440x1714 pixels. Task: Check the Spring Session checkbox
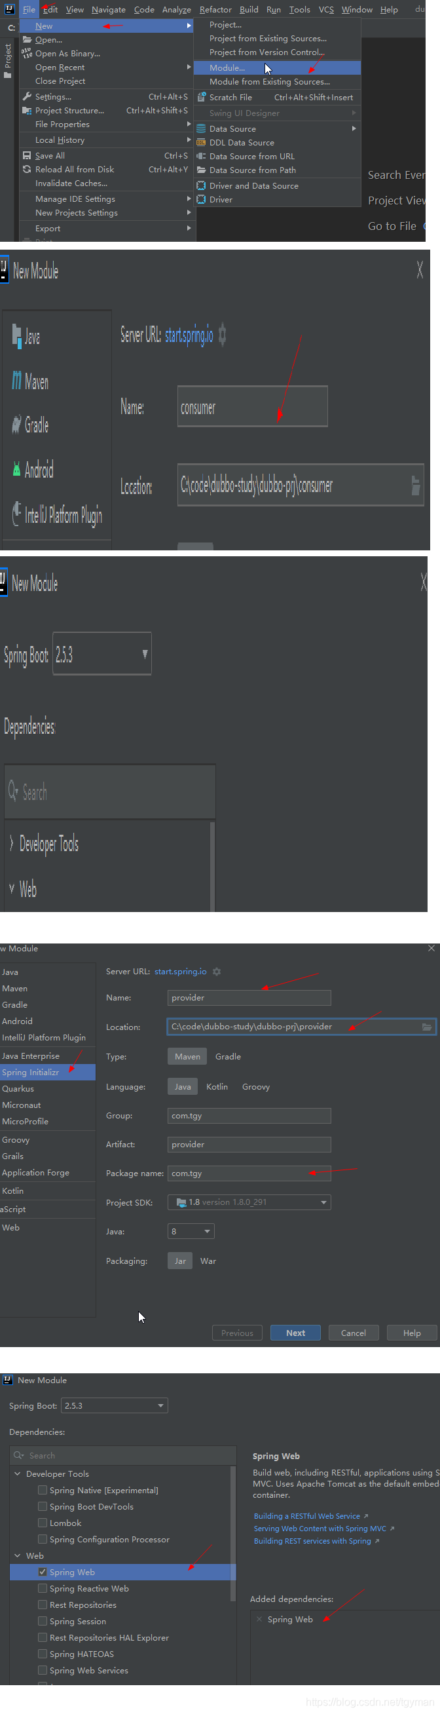click(x=43, y=1621)
